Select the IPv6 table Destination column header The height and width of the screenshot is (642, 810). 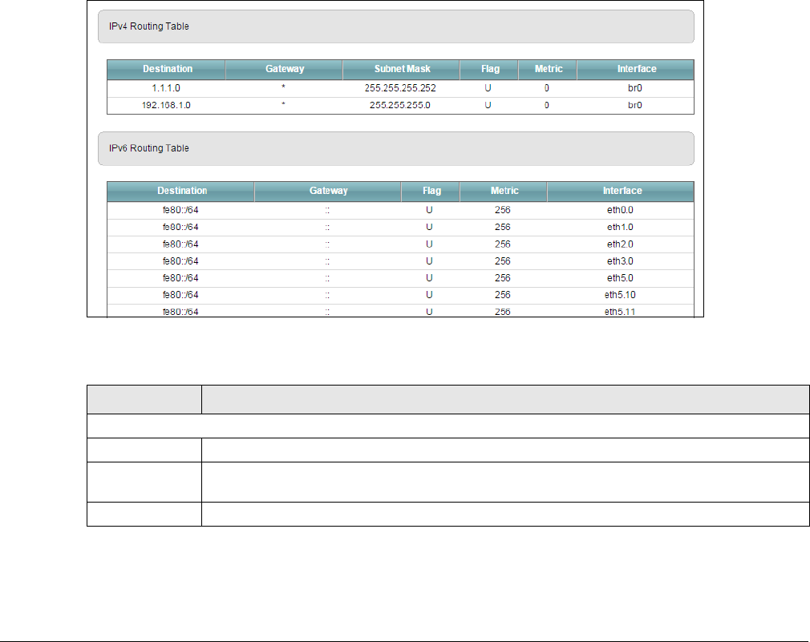[180, 191]
